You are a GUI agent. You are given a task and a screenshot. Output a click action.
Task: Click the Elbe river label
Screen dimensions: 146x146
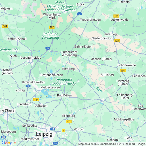click(99, 89)
